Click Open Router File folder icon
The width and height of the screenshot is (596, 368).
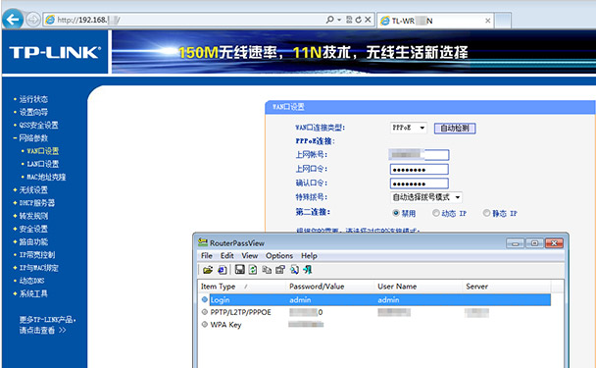coord(208,270)
